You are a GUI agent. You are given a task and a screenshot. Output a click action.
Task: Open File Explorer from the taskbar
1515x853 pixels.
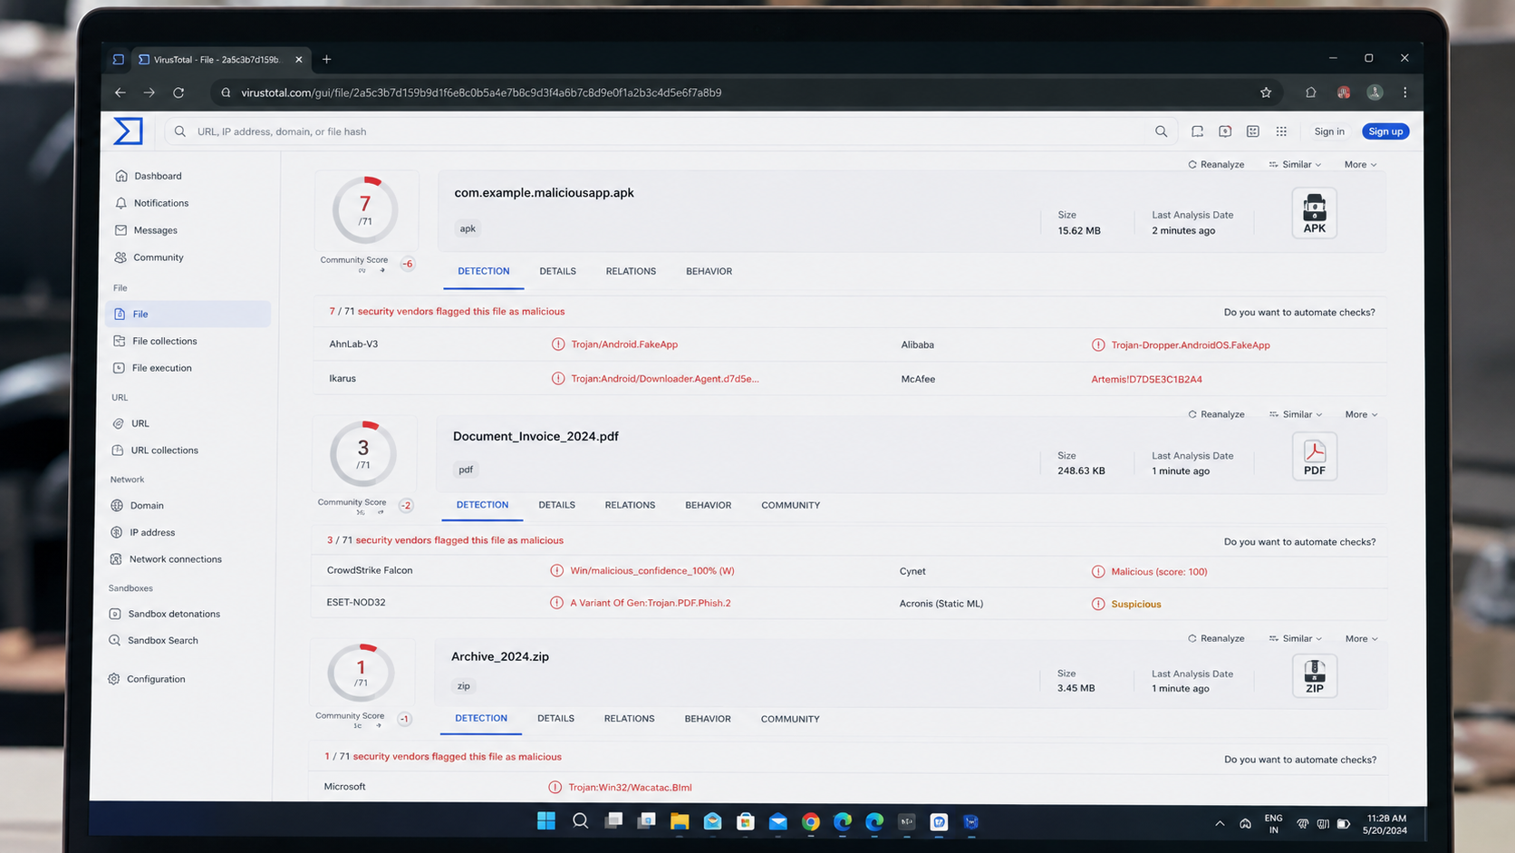[x=680, y=821]
